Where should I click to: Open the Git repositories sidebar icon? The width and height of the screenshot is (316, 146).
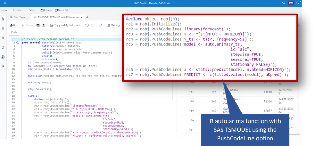[3, 66]
